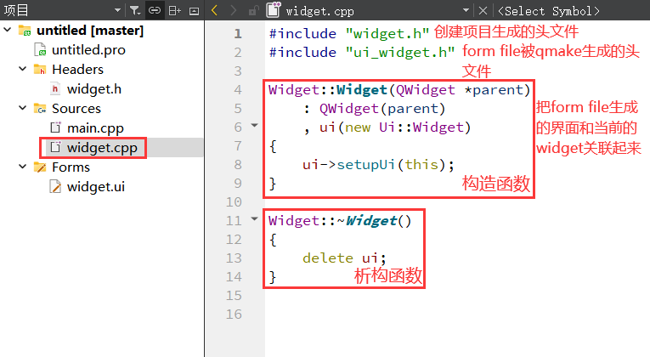Click the file lock icon

(253, 11)
